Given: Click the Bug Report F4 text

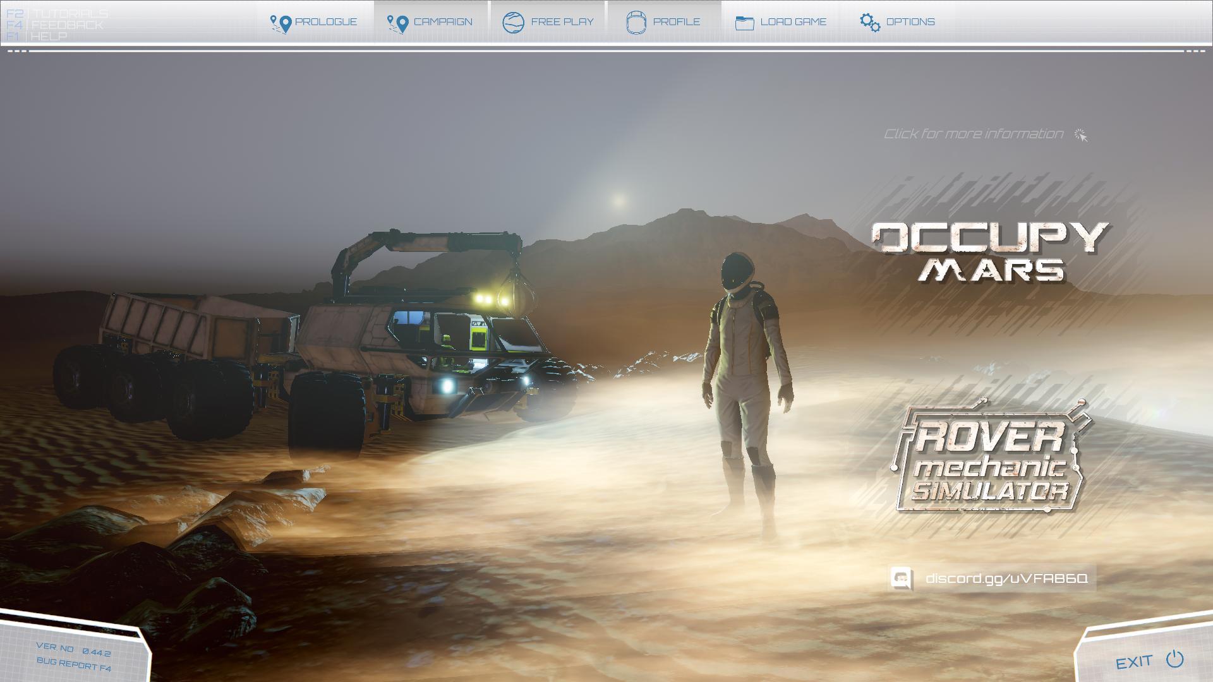Looking at the screenshot, I should 74,664.
